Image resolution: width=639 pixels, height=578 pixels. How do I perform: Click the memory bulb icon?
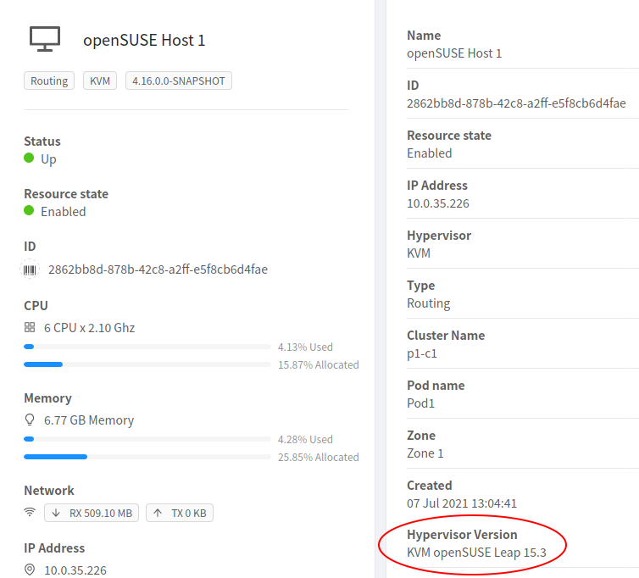tap(30, 420)
